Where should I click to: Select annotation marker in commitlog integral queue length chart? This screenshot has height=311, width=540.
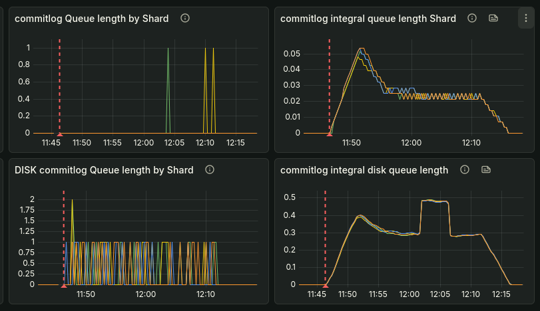pyautogui.click(x=329, y=135)
